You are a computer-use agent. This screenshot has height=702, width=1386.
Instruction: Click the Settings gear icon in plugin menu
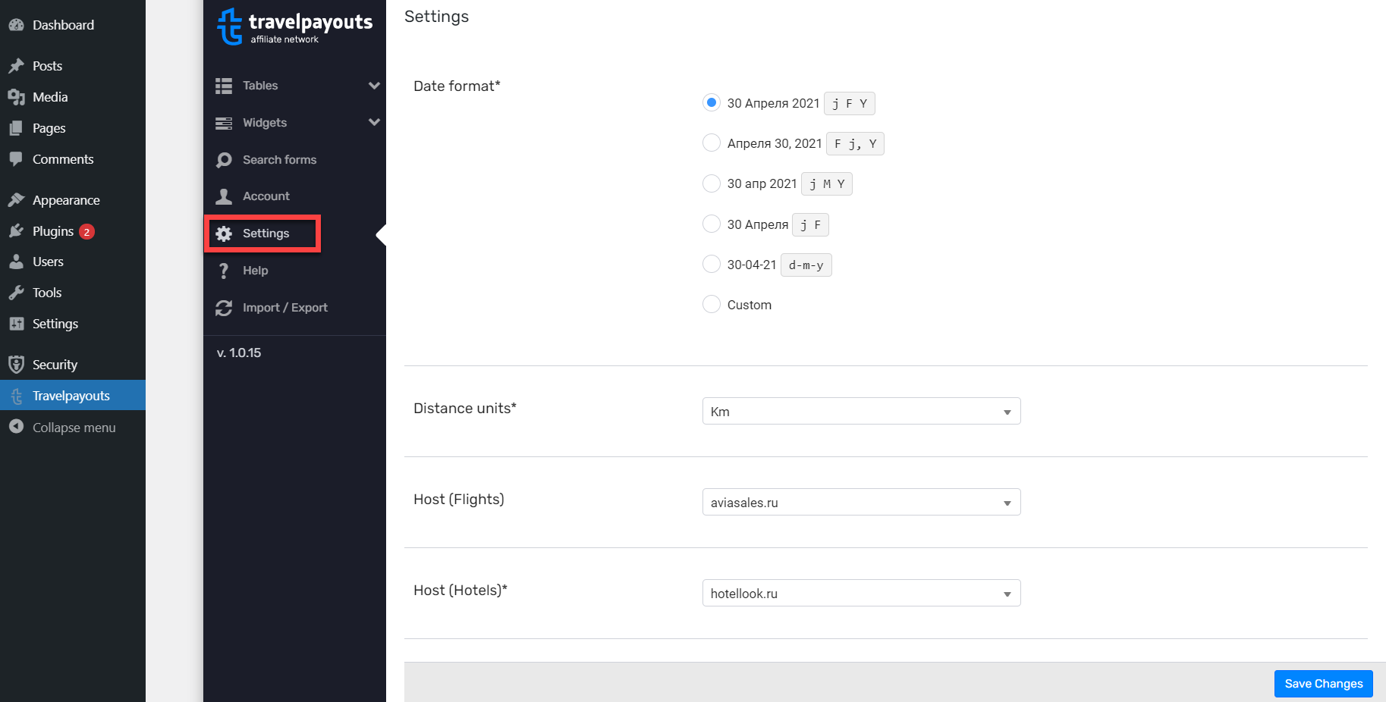tap(224, 233)
